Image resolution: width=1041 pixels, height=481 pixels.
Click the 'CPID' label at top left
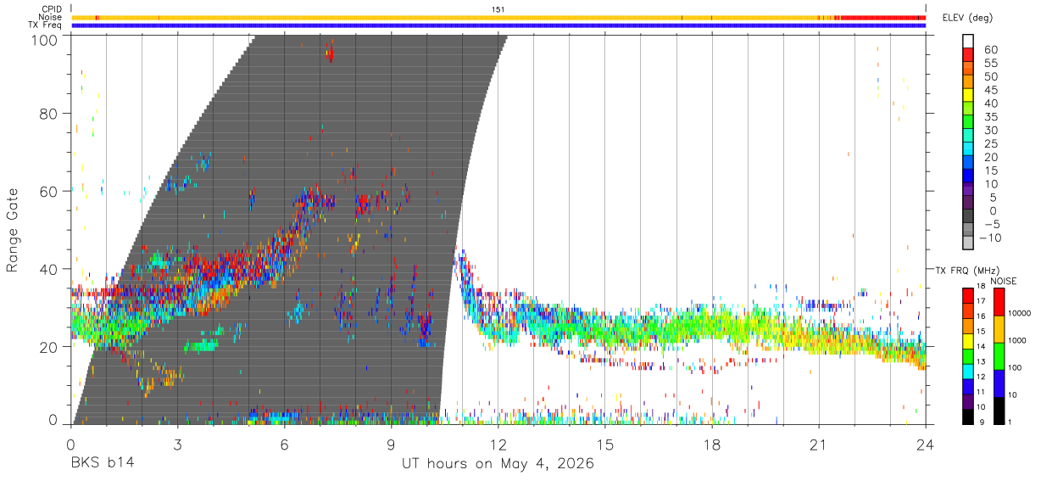[x=51, y=9]
